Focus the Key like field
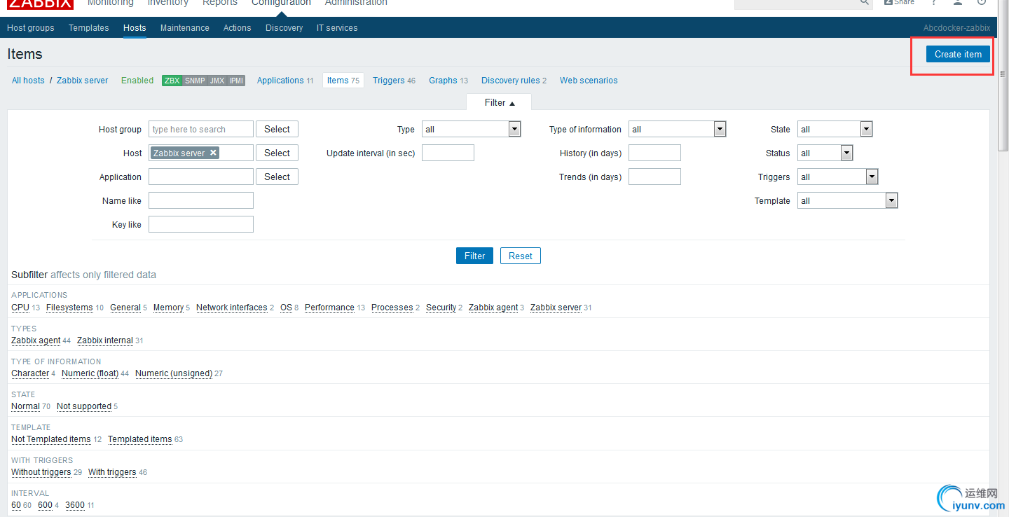The width and height of the screenshot is (1009, 517). pos(201,224)
